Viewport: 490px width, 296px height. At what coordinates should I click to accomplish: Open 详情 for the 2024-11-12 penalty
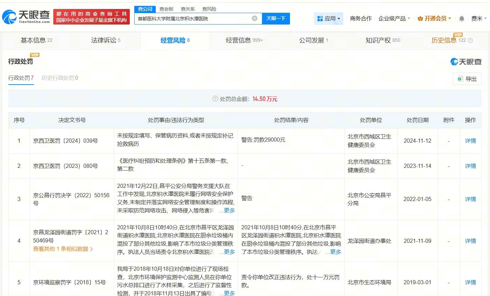pyautogui.click(x=470, y=141)
